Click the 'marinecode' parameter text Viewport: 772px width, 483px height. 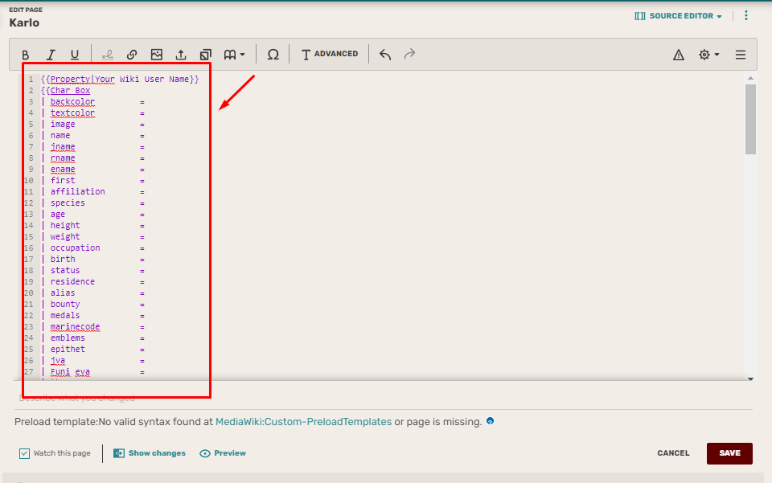[x=75, y=326]
